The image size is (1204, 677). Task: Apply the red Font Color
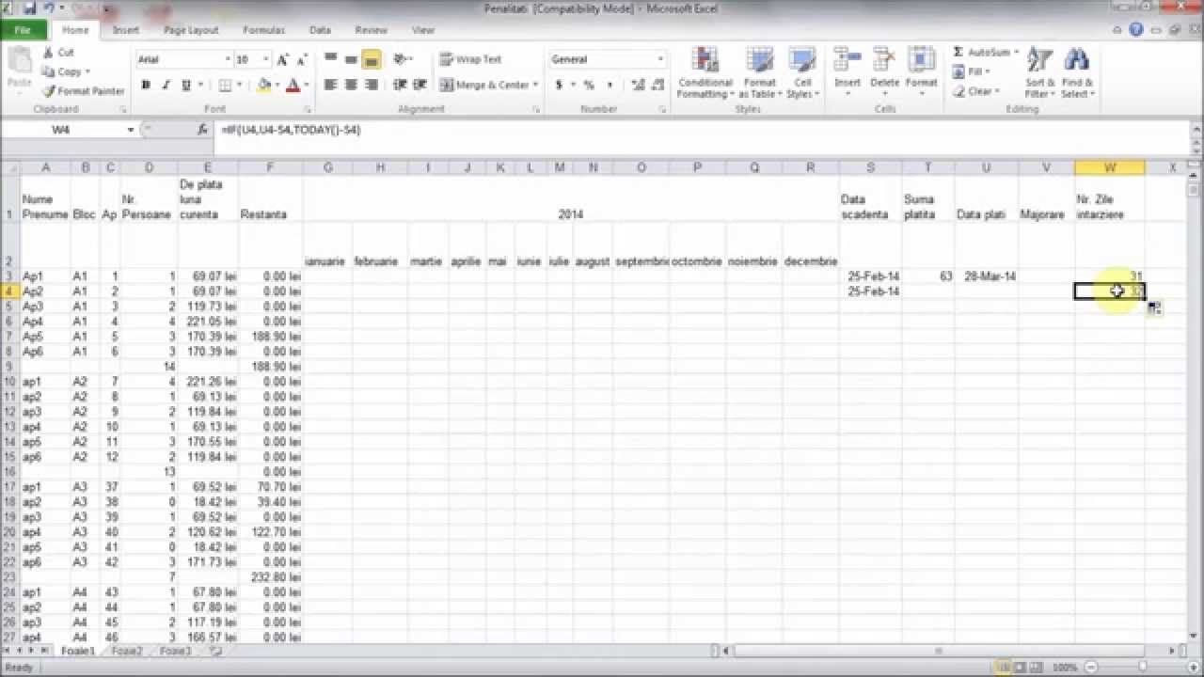coord(293,85)
